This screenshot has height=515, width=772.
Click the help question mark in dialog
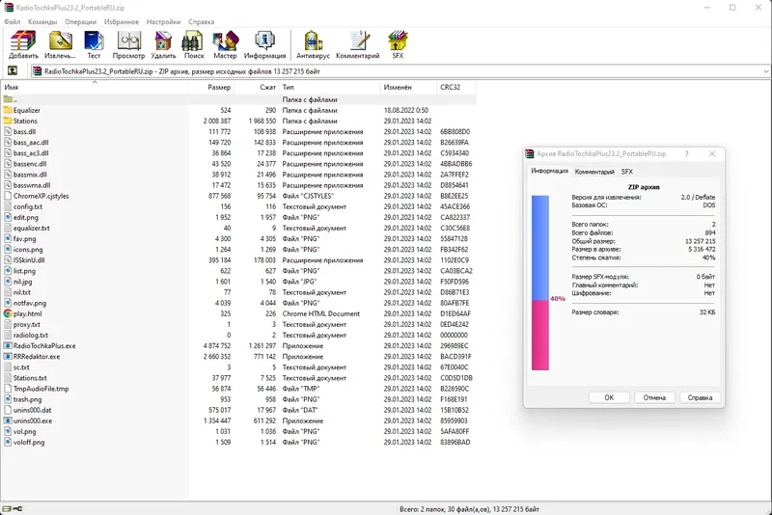point(687,154)
